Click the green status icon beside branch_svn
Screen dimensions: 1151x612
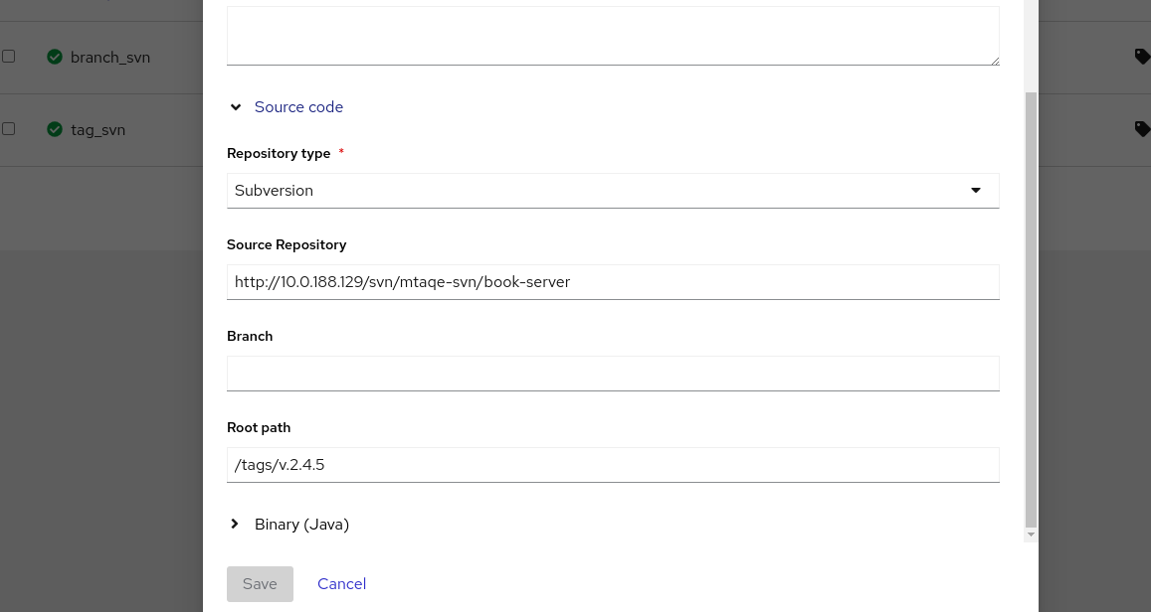pyautogui.click(x=55, y=57)
